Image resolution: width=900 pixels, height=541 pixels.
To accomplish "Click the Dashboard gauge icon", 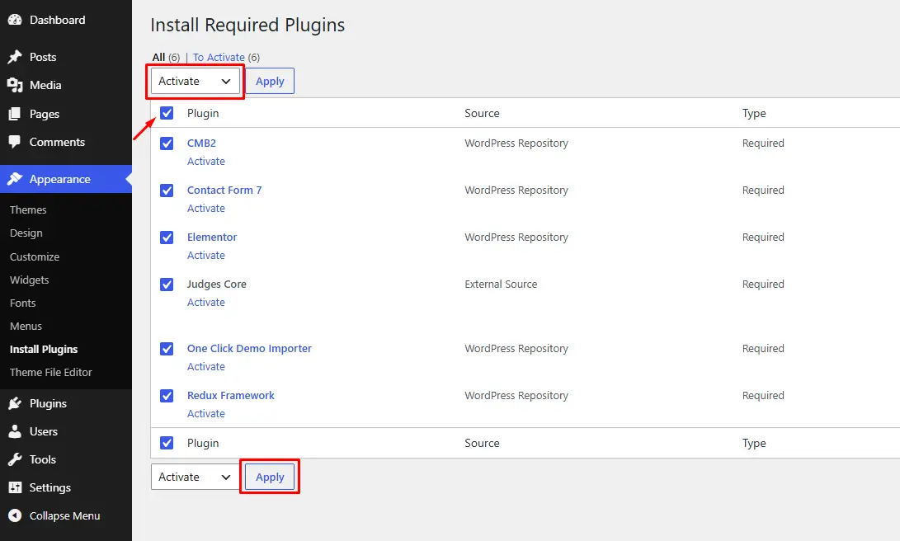I will [15, 20].
